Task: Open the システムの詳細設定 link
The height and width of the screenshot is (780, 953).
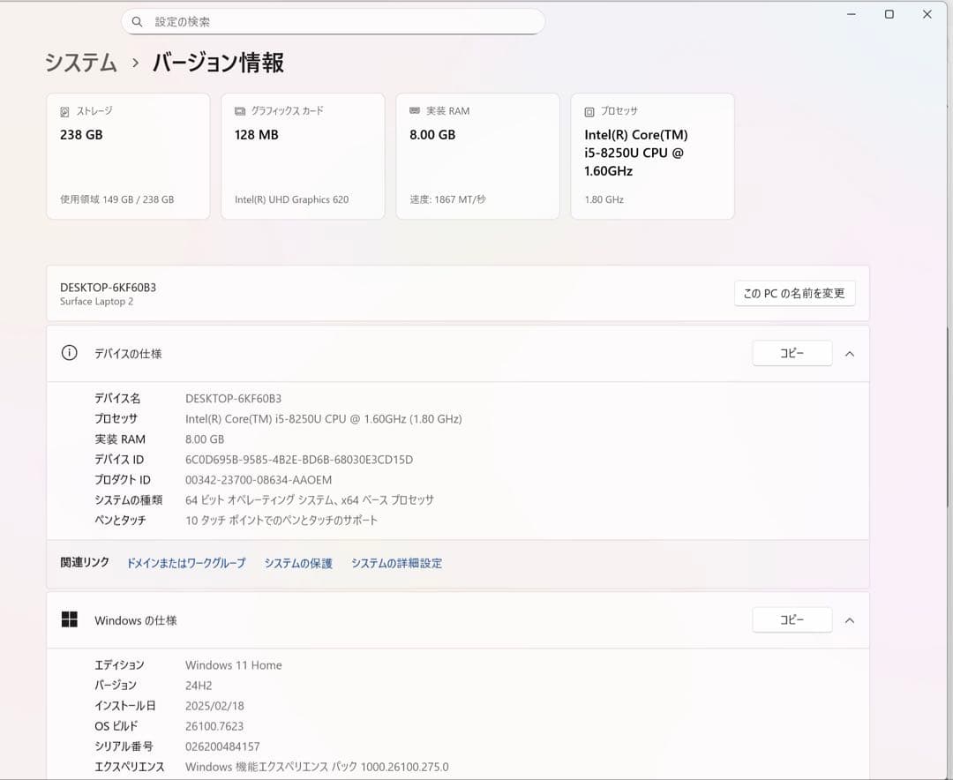Action: 397,562
